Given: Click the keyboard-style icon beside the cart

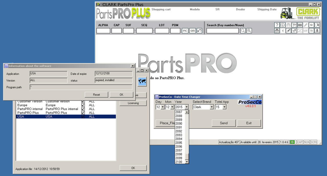Looking at the screenshot, I should (300, 25).
